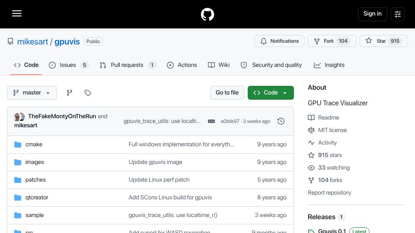The width and height of the screenshot is (415, 233).
Task: Open the Security and quality tab
Action: tap(271, 65)
